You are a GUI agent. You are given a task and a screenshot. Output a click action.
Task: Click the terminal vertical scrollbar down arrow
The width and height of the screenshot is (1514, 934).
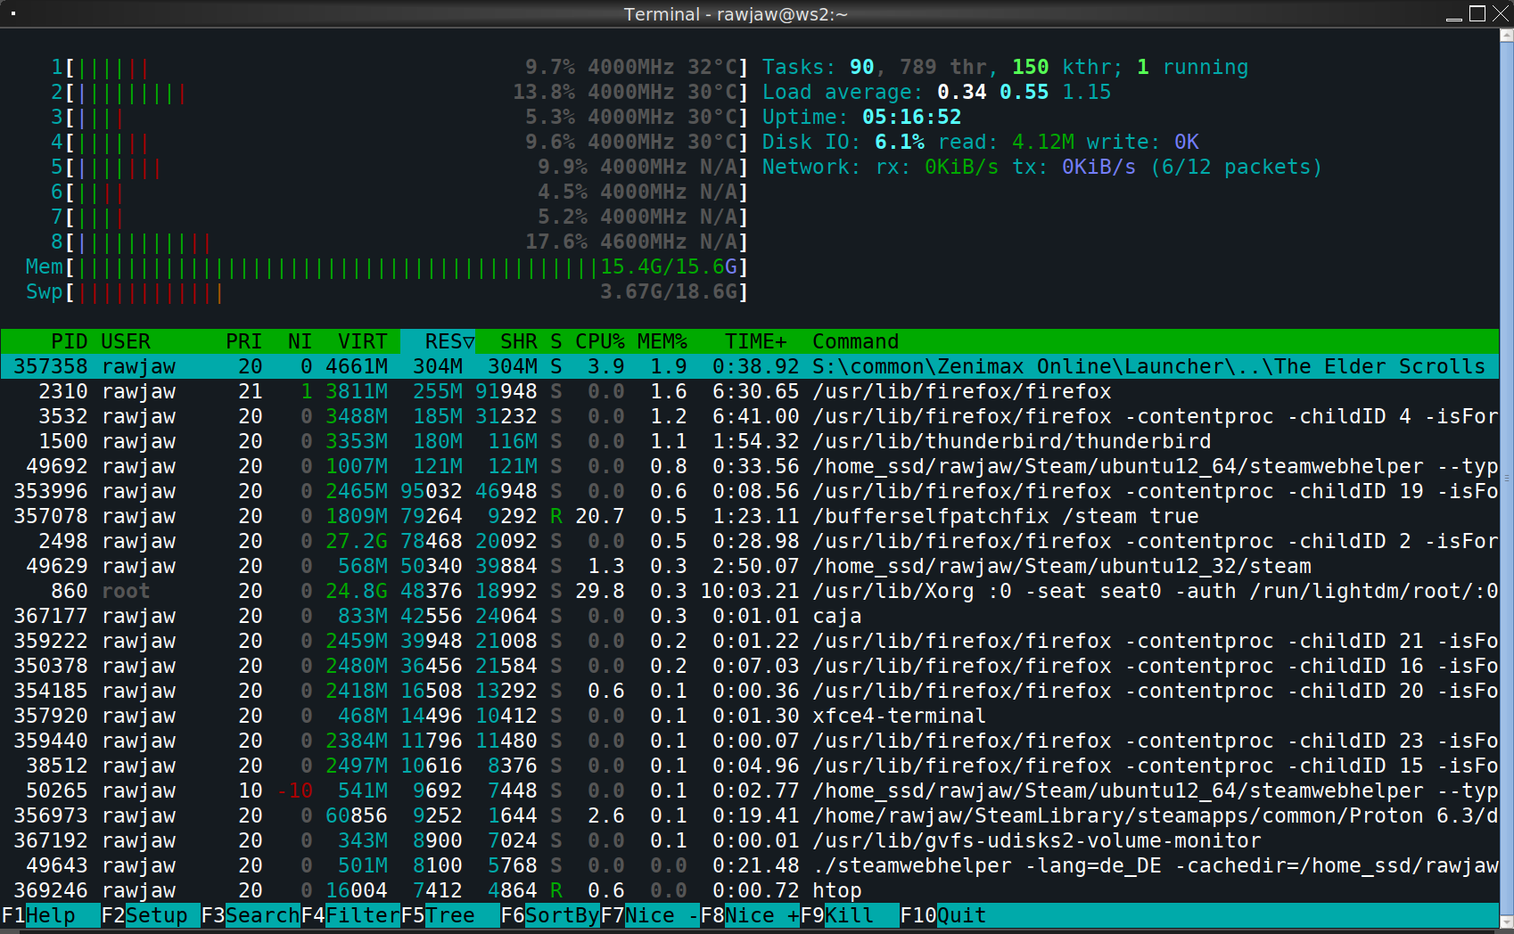pos(1507,922)
